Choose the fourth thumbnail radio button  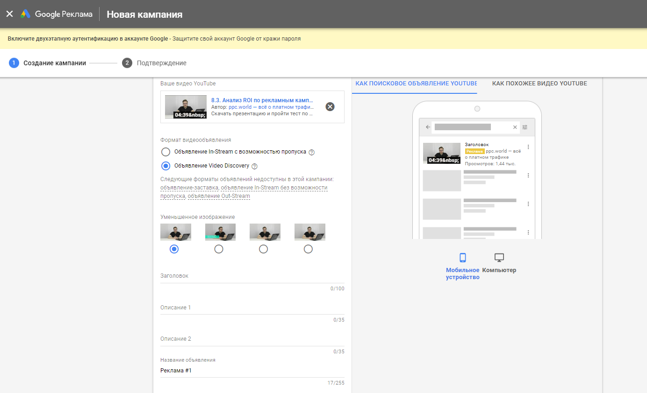308,249
